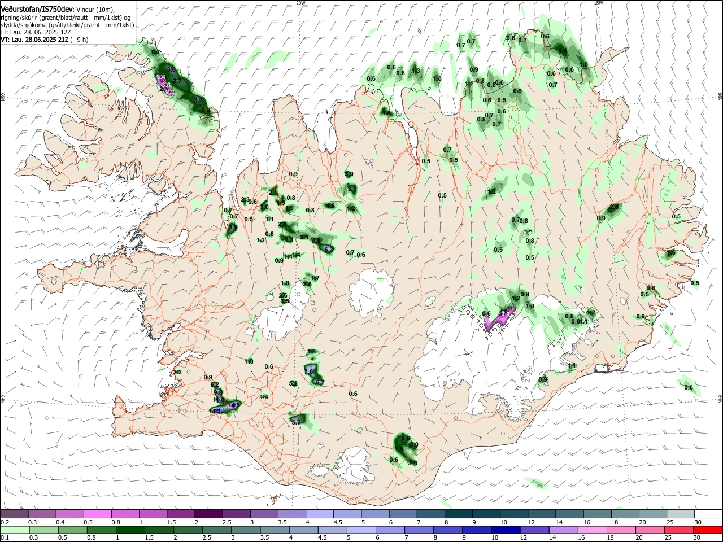
Task: Select the 0.3–0.5 light green rain swatch
Action: coord(42,530)
